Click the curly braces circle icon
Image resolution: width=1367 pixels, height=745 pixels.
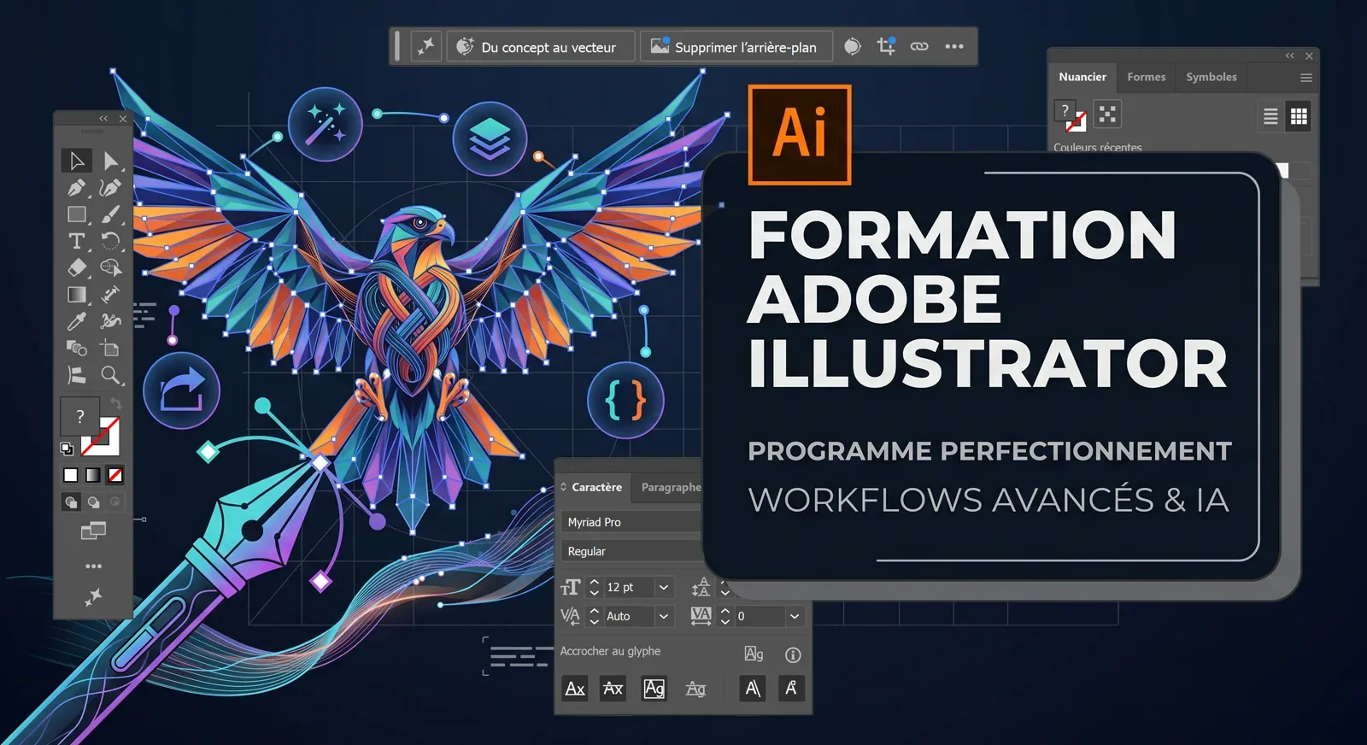[x=625, y=401]
